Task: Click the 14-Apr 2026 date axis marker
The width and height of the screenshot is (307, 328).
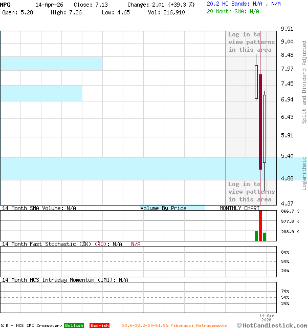Action: tap(267, 318)
